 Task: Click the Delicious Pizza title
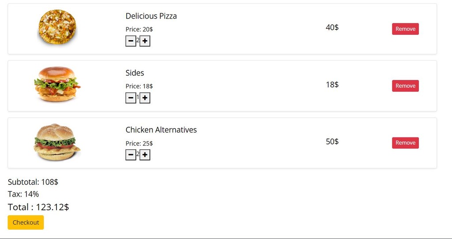tap(151, 16)
